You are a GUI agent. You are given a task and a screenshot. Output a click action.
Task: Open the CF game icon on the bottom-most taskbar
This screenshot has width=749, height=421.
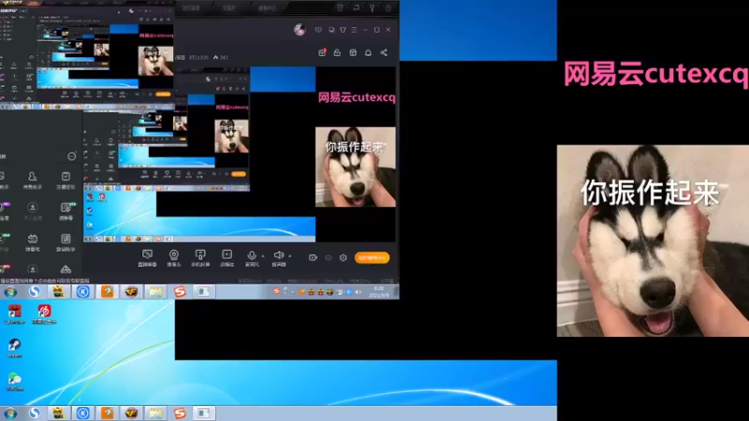[131, 414]
